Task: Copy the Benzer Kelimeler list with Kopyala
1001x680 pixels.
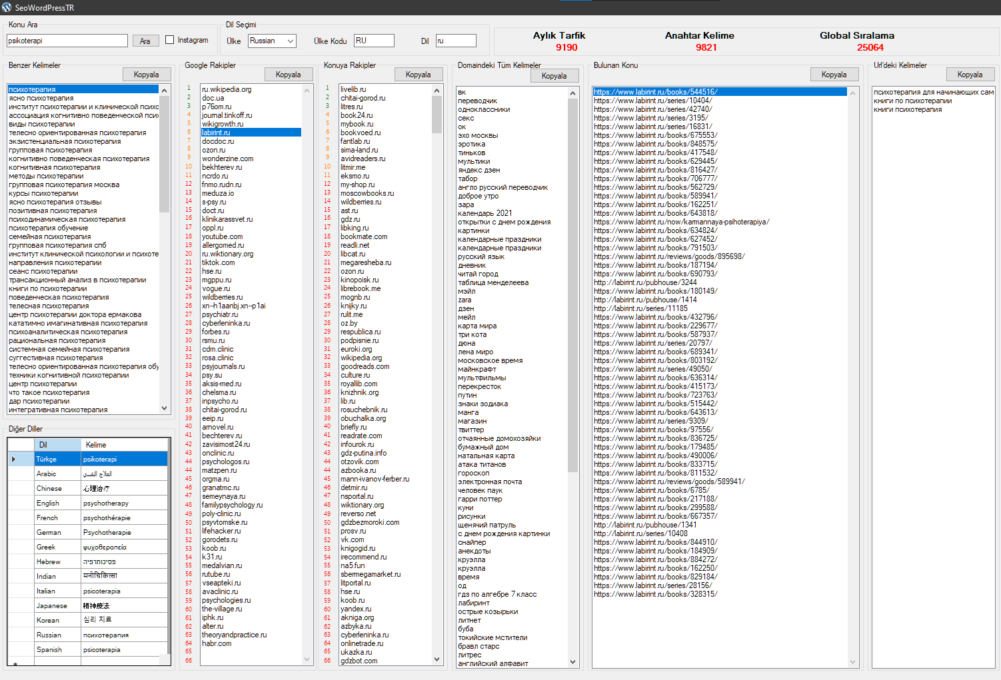Action: (x=146, y=75)
